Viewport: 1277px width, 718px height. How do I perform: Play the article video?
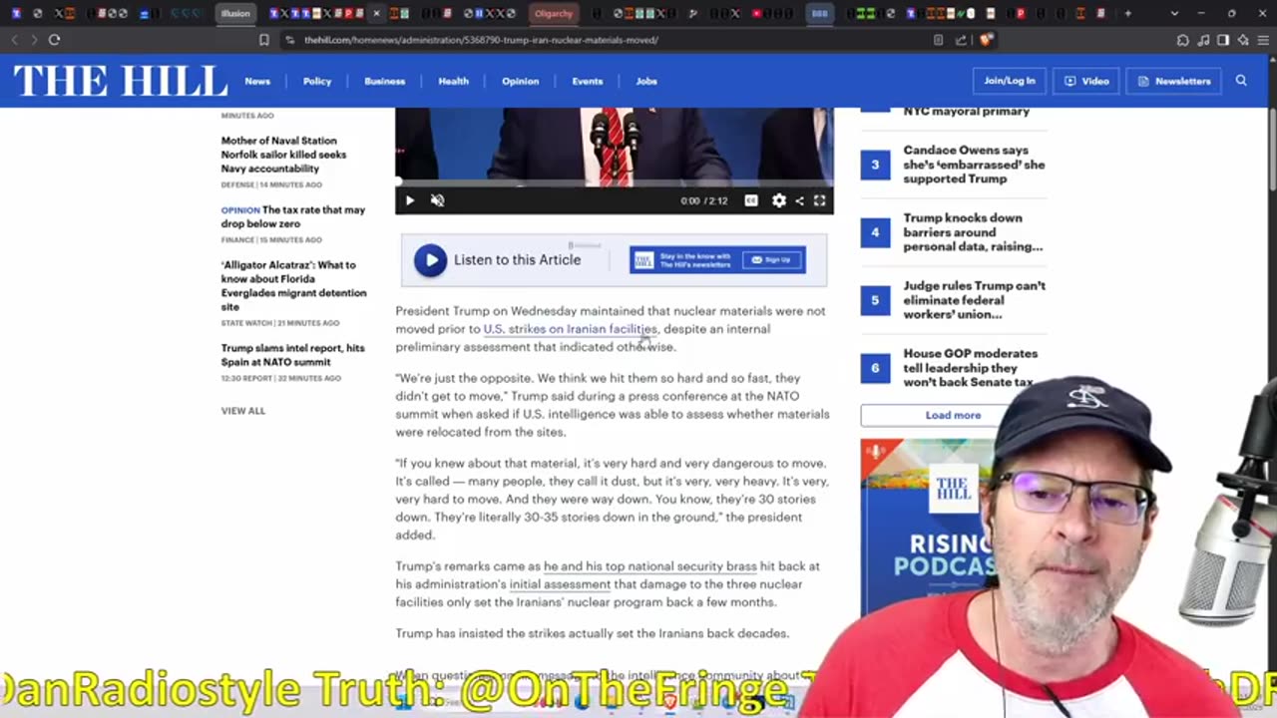409,200
